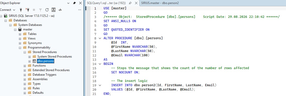Close the Object Explorer panel
The height and width of the screenshot is (96, 286).
[x=80, y=3]
